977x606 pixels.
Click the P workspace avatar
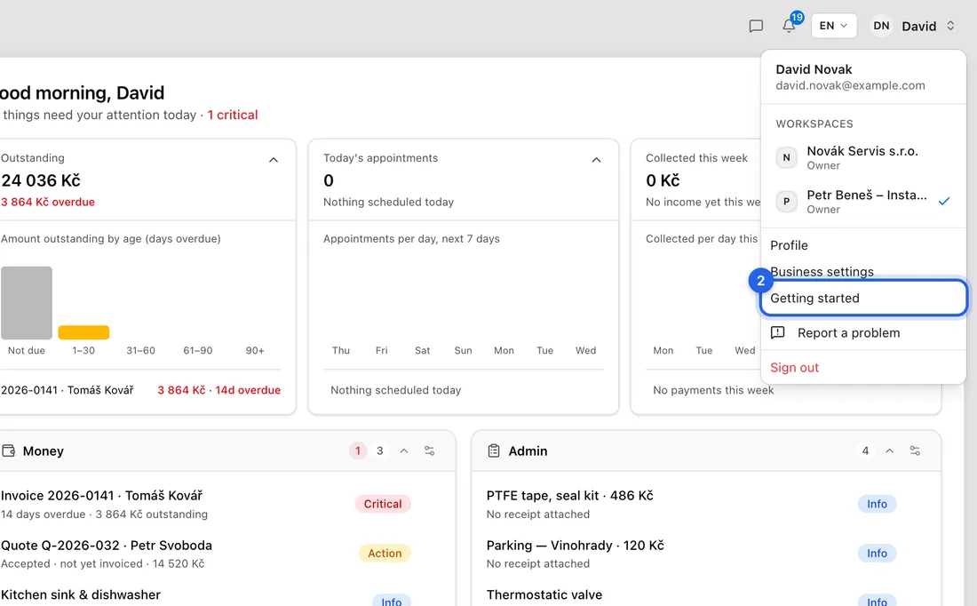786,202
